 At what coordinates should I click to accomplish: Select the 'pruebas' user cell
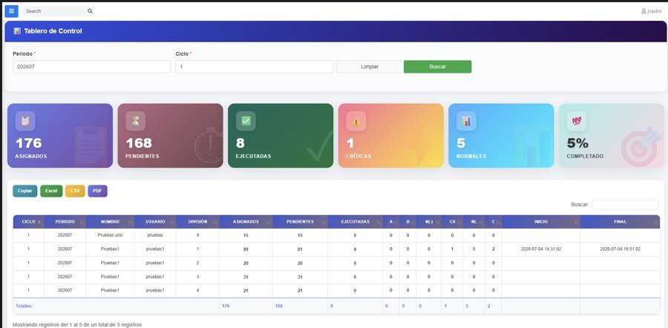[155, 235]
